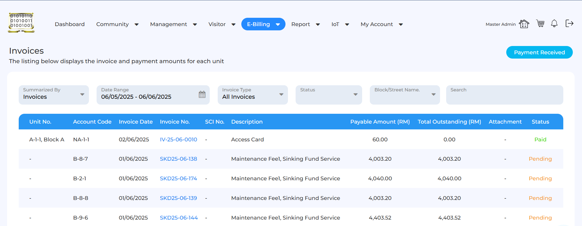Expand the My Account menu
582x226 pixels.
point(382,24)
